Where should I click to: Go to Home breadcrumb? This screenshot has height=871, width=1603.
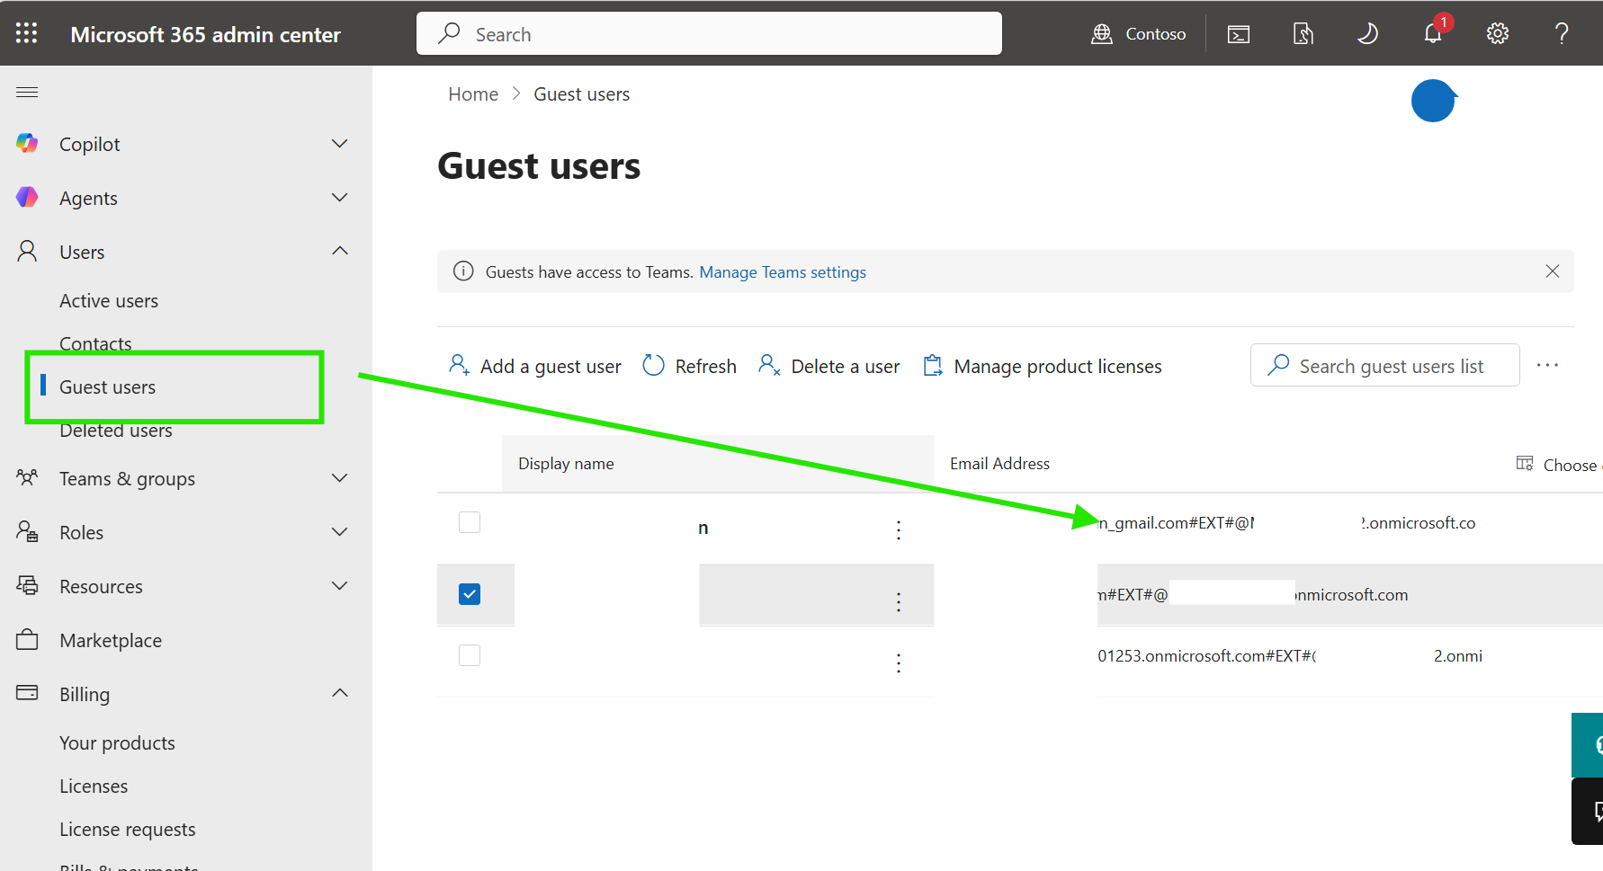473,94
